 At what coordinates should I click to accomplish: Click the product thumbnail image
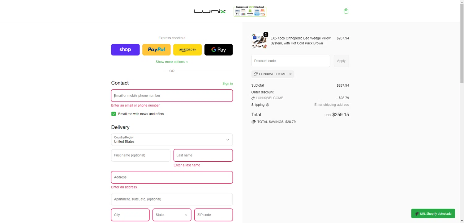[x=259, y=41]
